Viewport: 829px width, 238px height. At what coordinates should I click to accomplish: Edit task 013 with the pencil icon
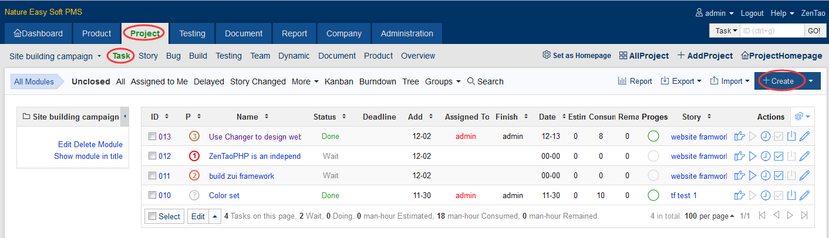804,137
